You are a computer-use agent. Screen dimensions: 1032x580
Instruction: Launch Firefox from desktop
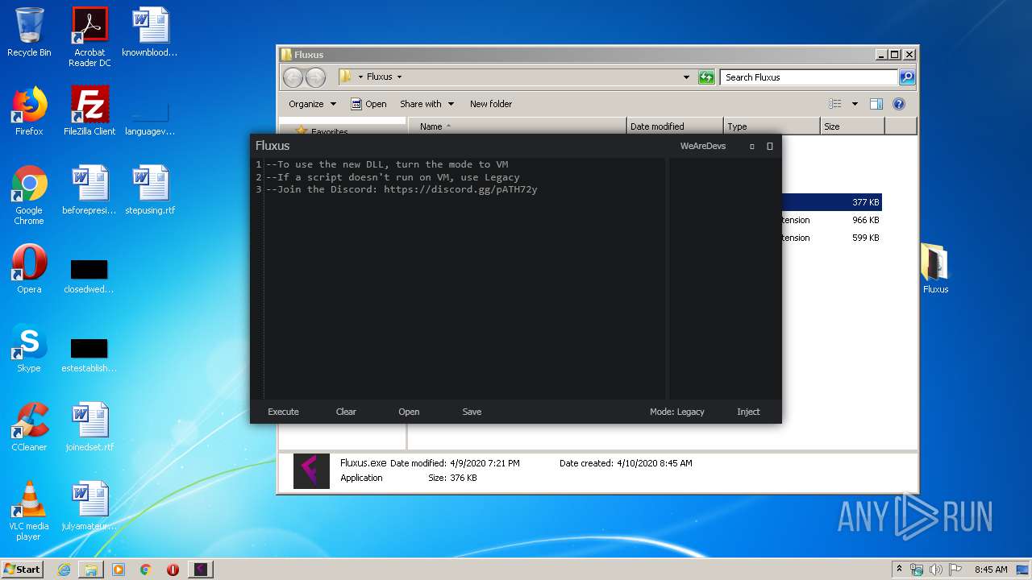click(x=29, y=111)
